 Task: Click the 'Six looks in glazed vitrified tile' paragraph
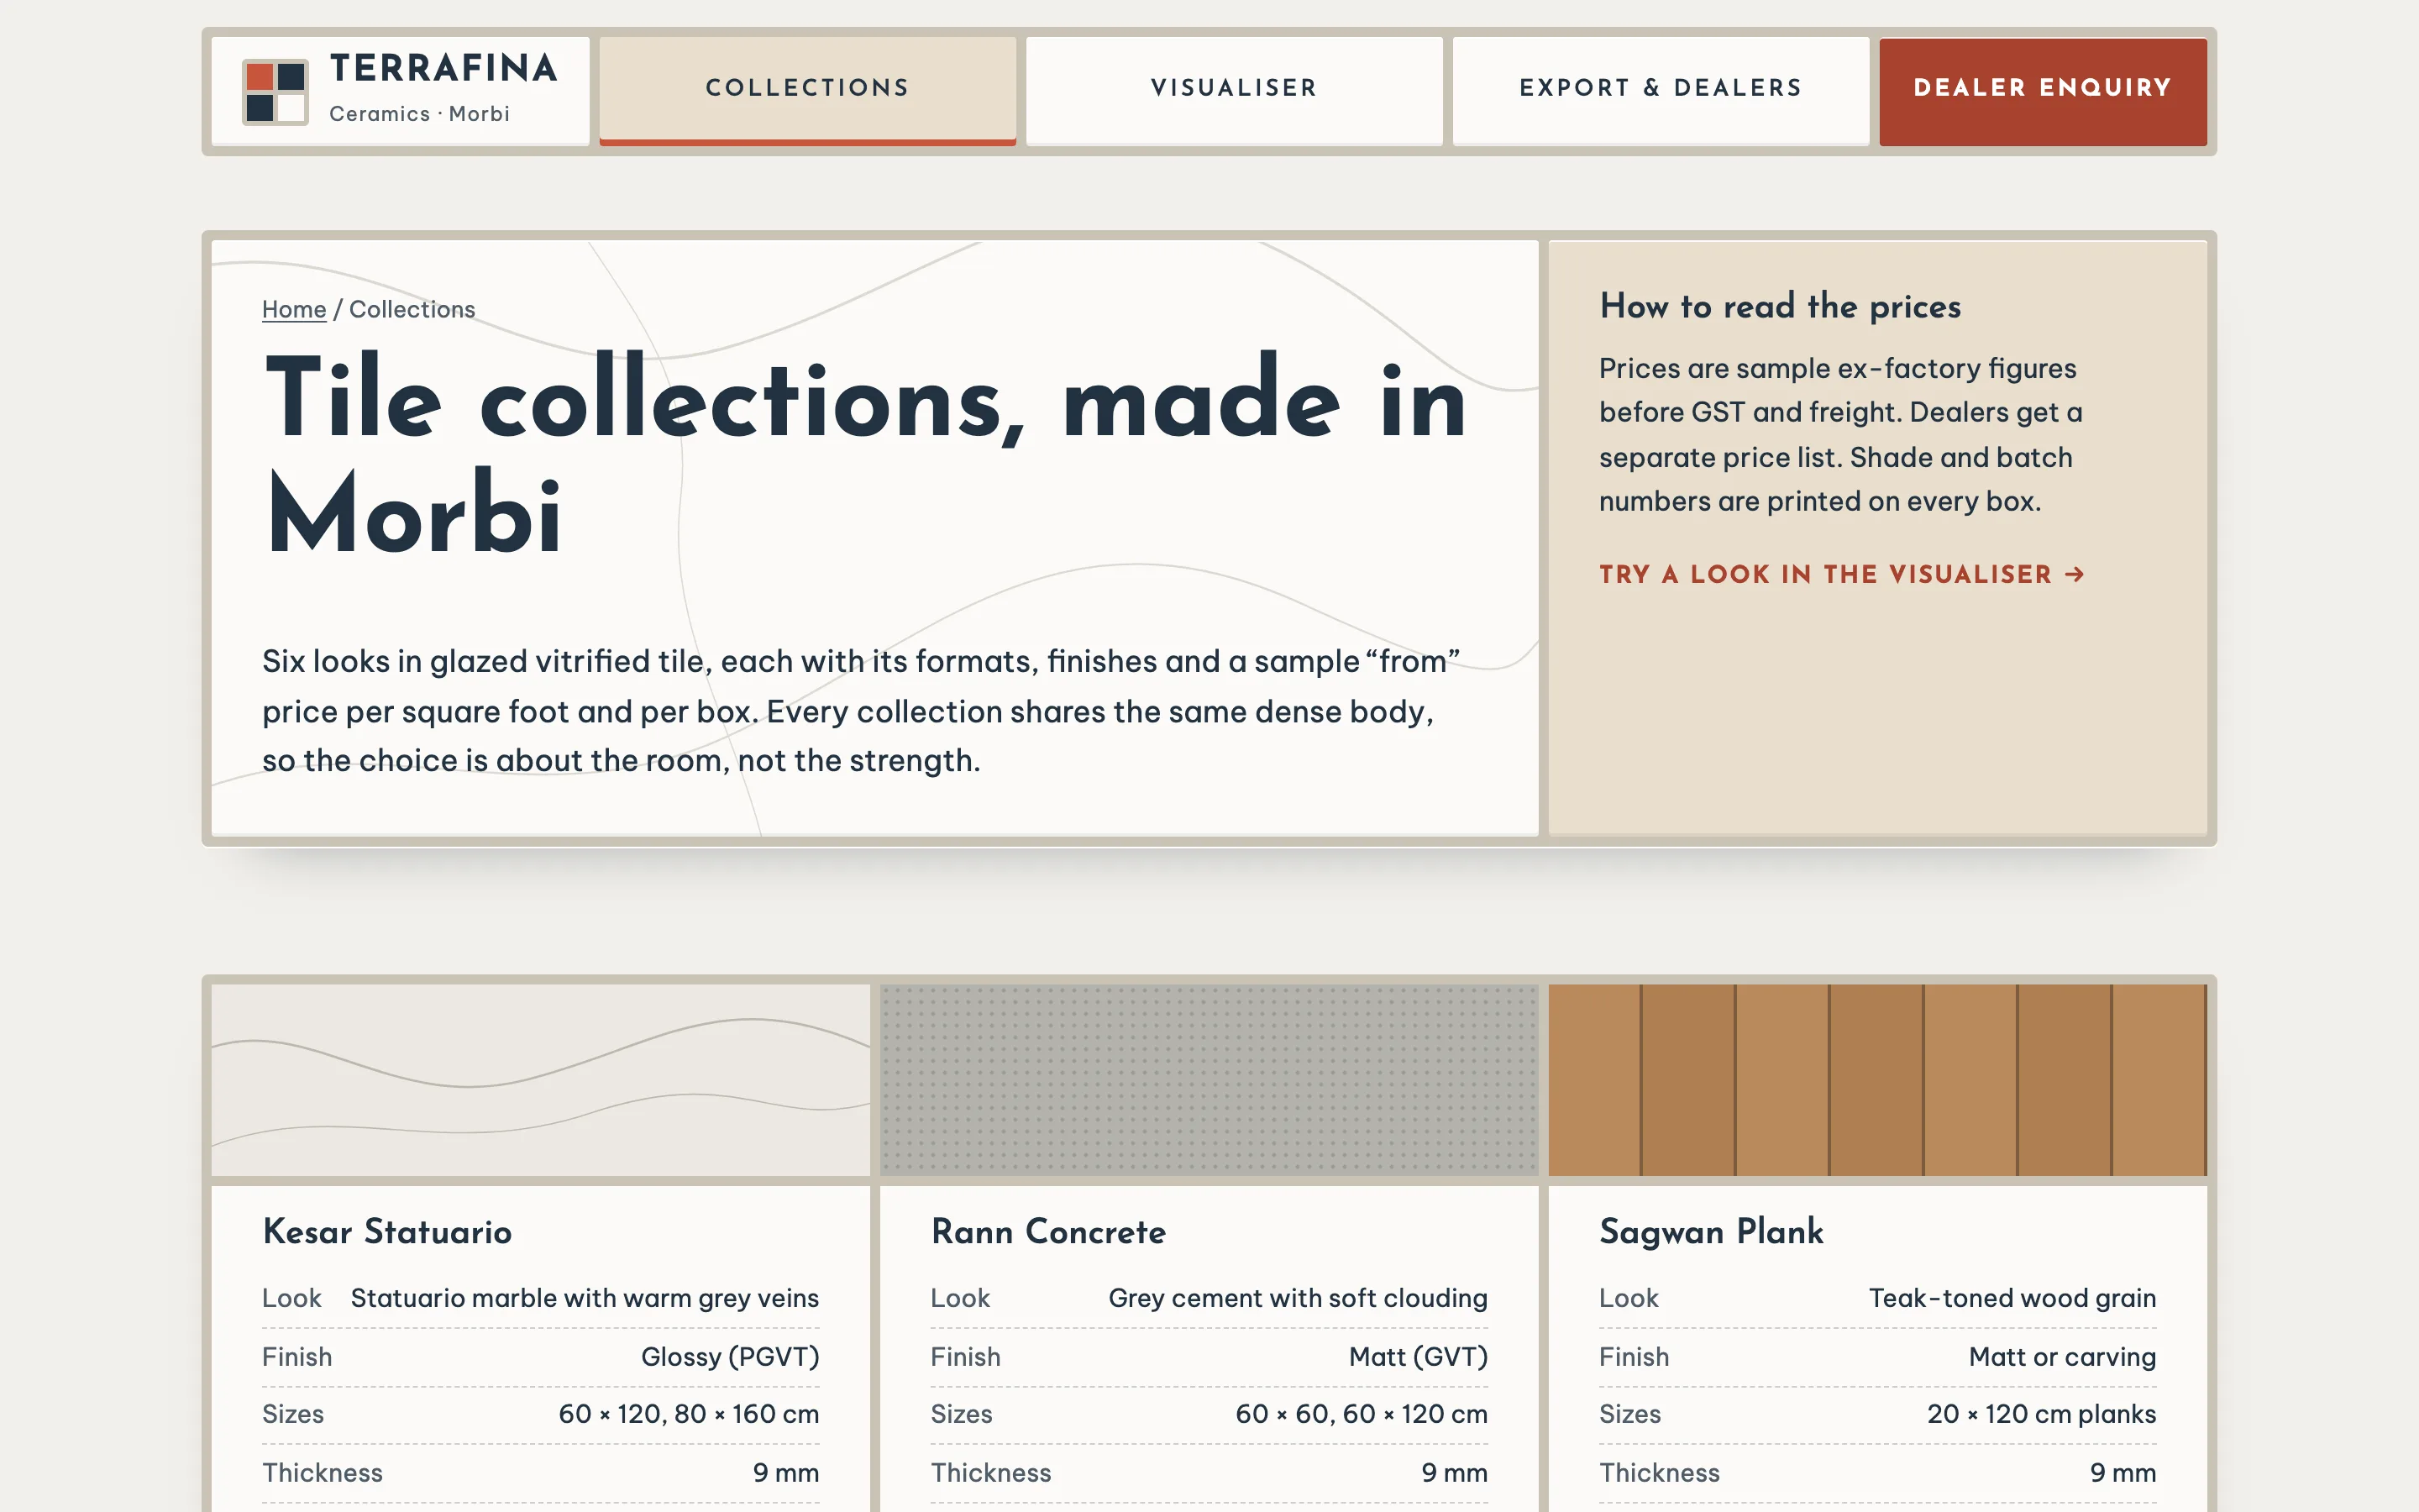coord(862,711)
